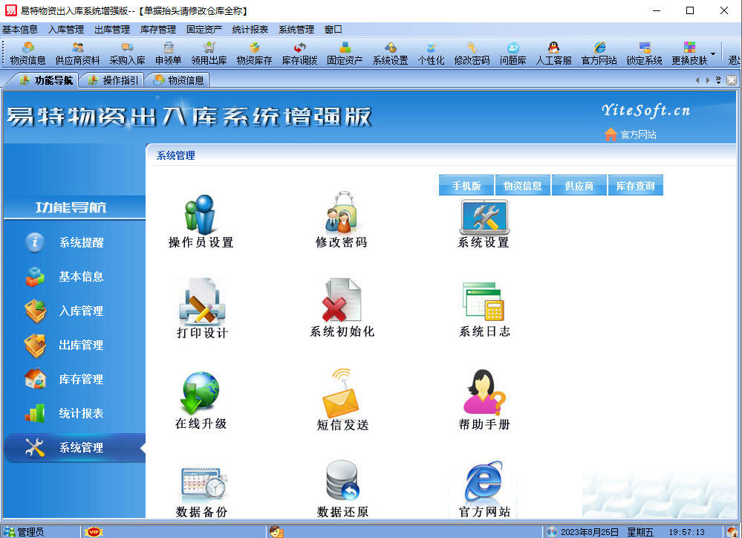Click 领用出库 toolbar icon
The width and height of the screenshot is (742, 538).
[209, 54]
